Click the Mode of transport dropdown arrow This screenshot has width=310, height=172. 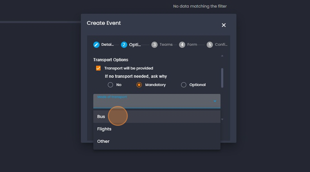click(x=215, y=101)
